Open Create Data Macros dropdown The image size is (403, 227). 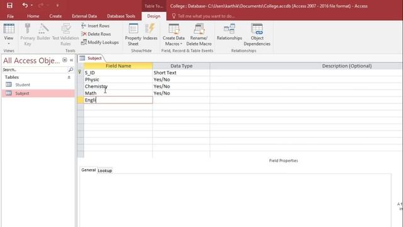pyautogui.click(x=174, y=35)
